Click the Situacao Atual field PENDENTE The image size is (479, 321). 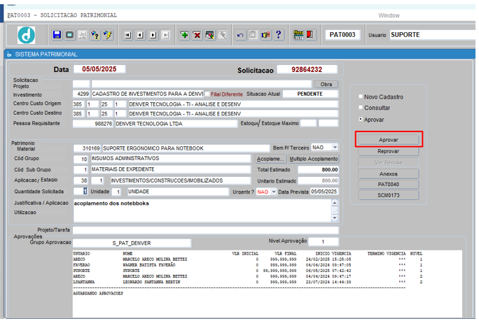[x=310, y=94]
